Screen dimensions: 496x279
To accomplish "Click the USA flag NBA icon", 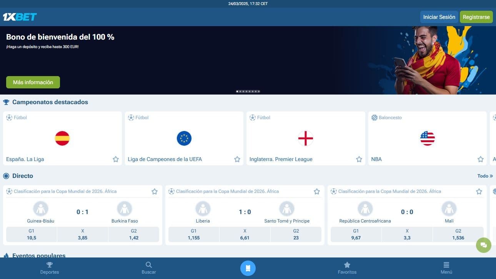I will 427,138.
